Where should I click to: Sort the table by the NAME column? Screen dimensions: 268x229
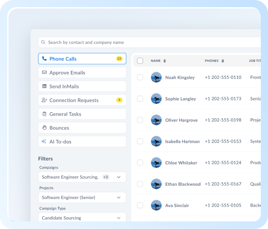tap(165, 61)
